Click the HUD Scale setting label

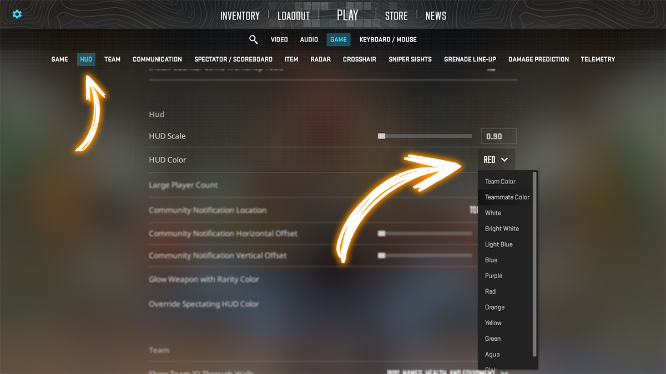click(167, 136)
